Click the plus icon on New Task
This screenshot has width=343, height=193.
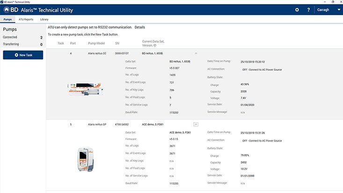[x=16, y=55]
